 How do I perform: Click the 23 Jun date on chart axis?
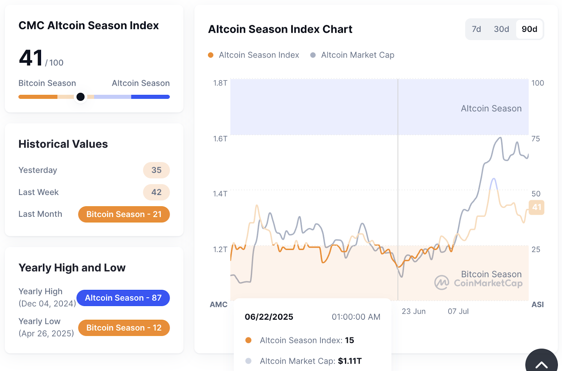coord(413,311)
